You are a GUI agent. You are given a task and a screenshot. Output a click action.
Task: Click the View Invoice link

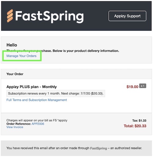pos(15,127)
